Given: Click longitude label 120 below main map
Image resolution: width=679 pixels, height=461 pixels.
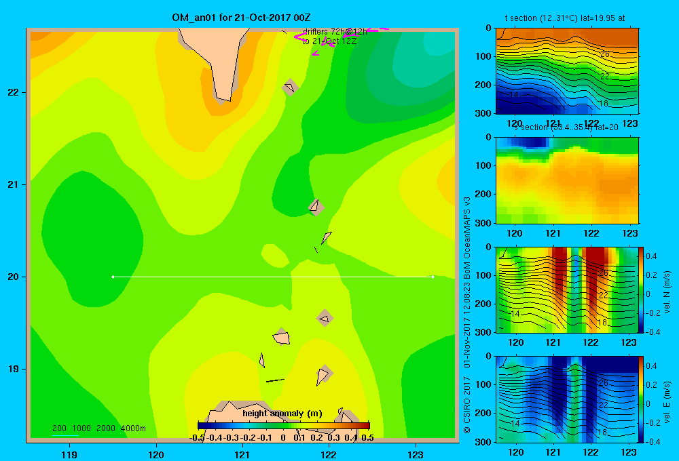Looking at the screenshot, I should (x=156, y=454).
